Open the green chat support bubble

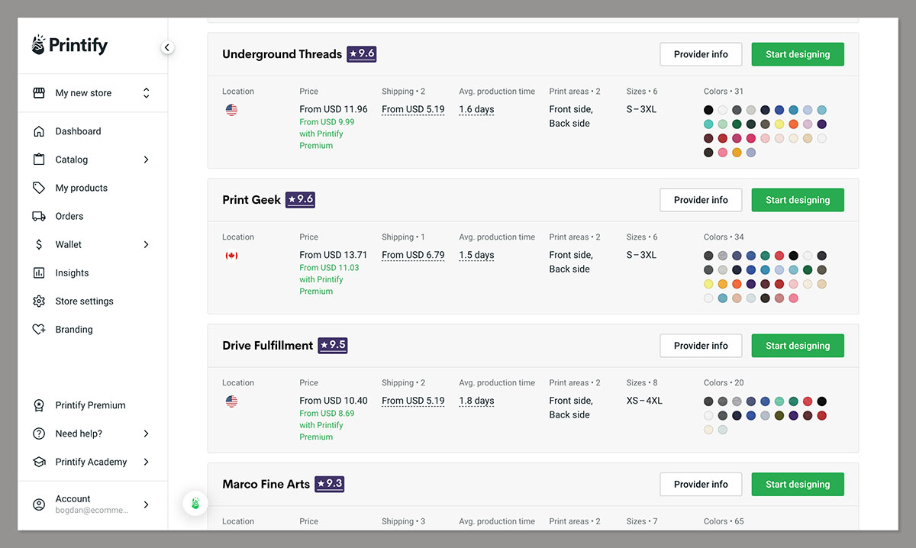195,503
